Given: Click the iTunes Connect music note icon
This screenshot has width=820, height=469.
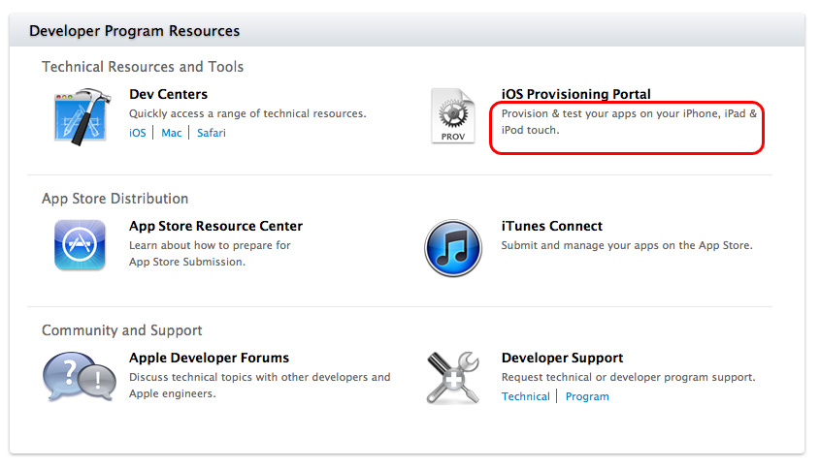Looking at the screenshot, I should coord(453,247).
